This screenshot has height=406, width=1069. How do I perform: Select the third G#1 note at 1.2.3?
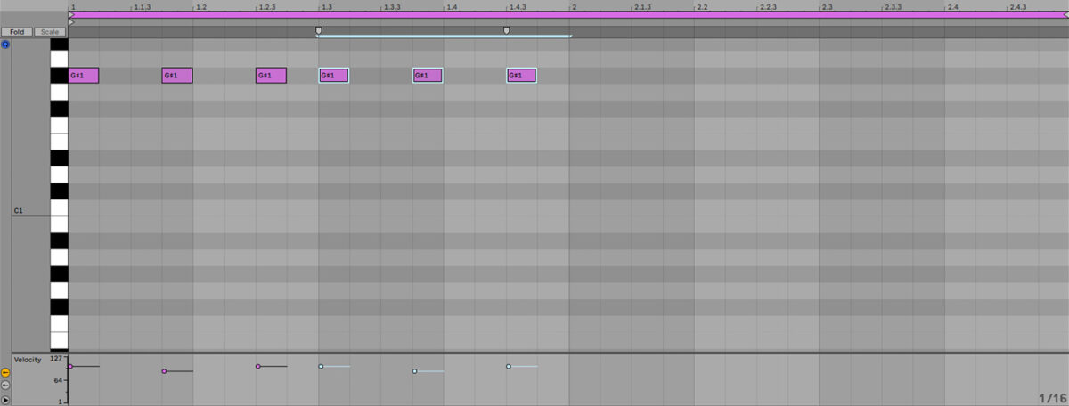(271, 76)
